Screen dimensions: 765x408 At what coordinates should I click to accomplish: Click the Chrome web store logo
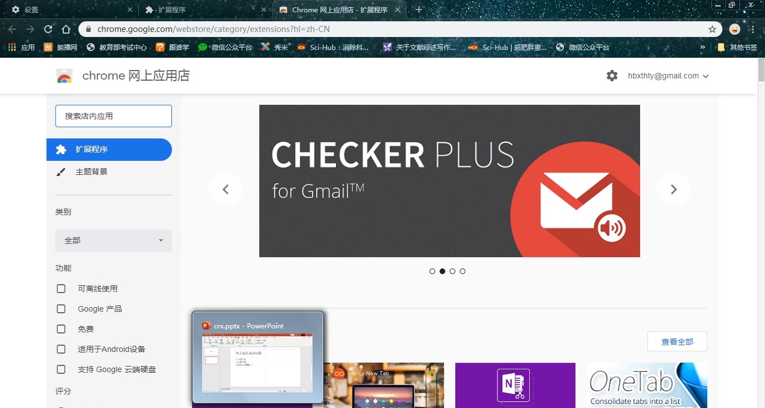point(64,76)
